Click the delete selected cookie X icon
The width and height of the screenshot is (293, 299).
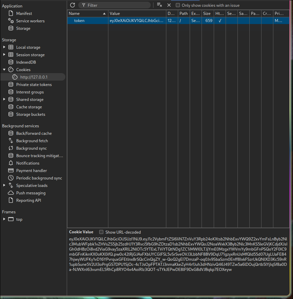tap(169, 5)
